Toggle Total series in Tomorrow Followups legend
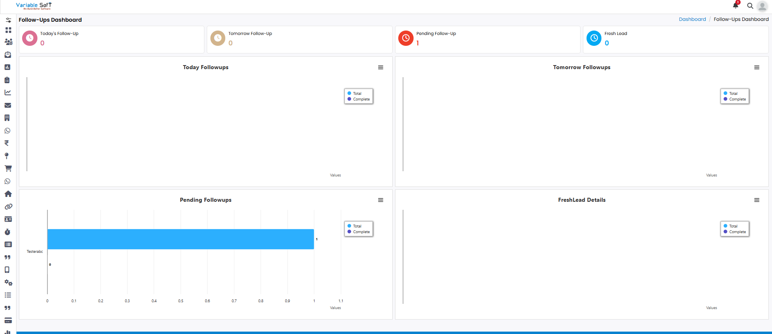This screenshot has height=334, width=772. coord(731,93)
